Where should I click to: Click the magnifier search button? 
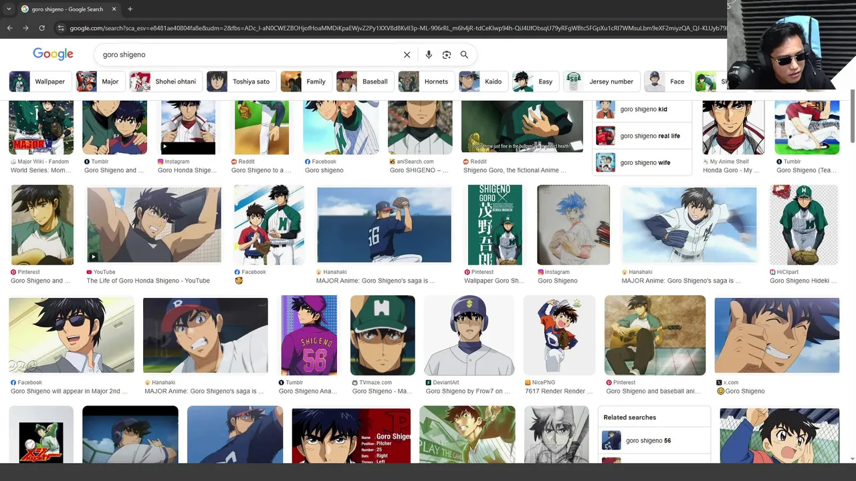click(x=464, y=55)
